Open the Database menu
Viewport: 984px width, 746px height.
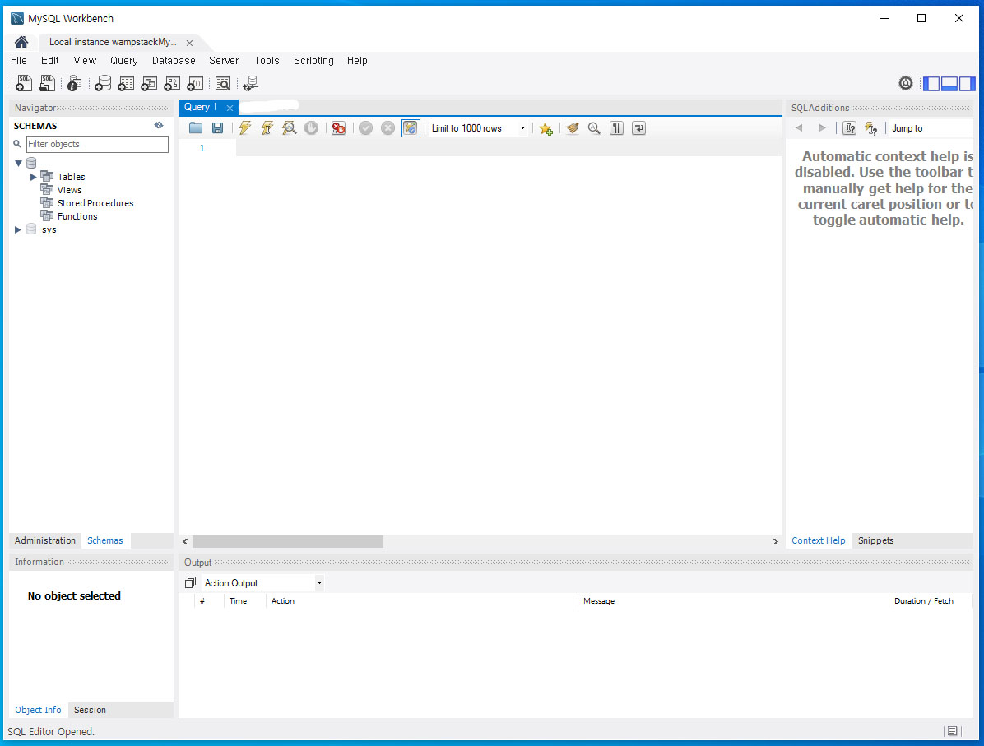(x=174, y=60)
